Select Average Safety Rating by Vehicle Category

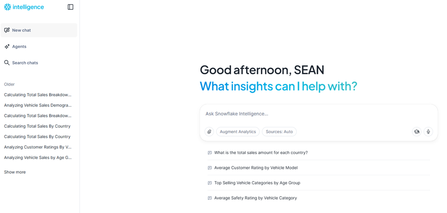click(x=255, y=198)
